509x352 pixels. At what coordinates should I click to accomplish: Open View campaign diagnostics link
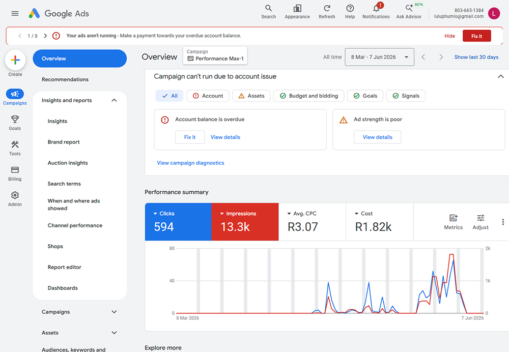(190, 163)
